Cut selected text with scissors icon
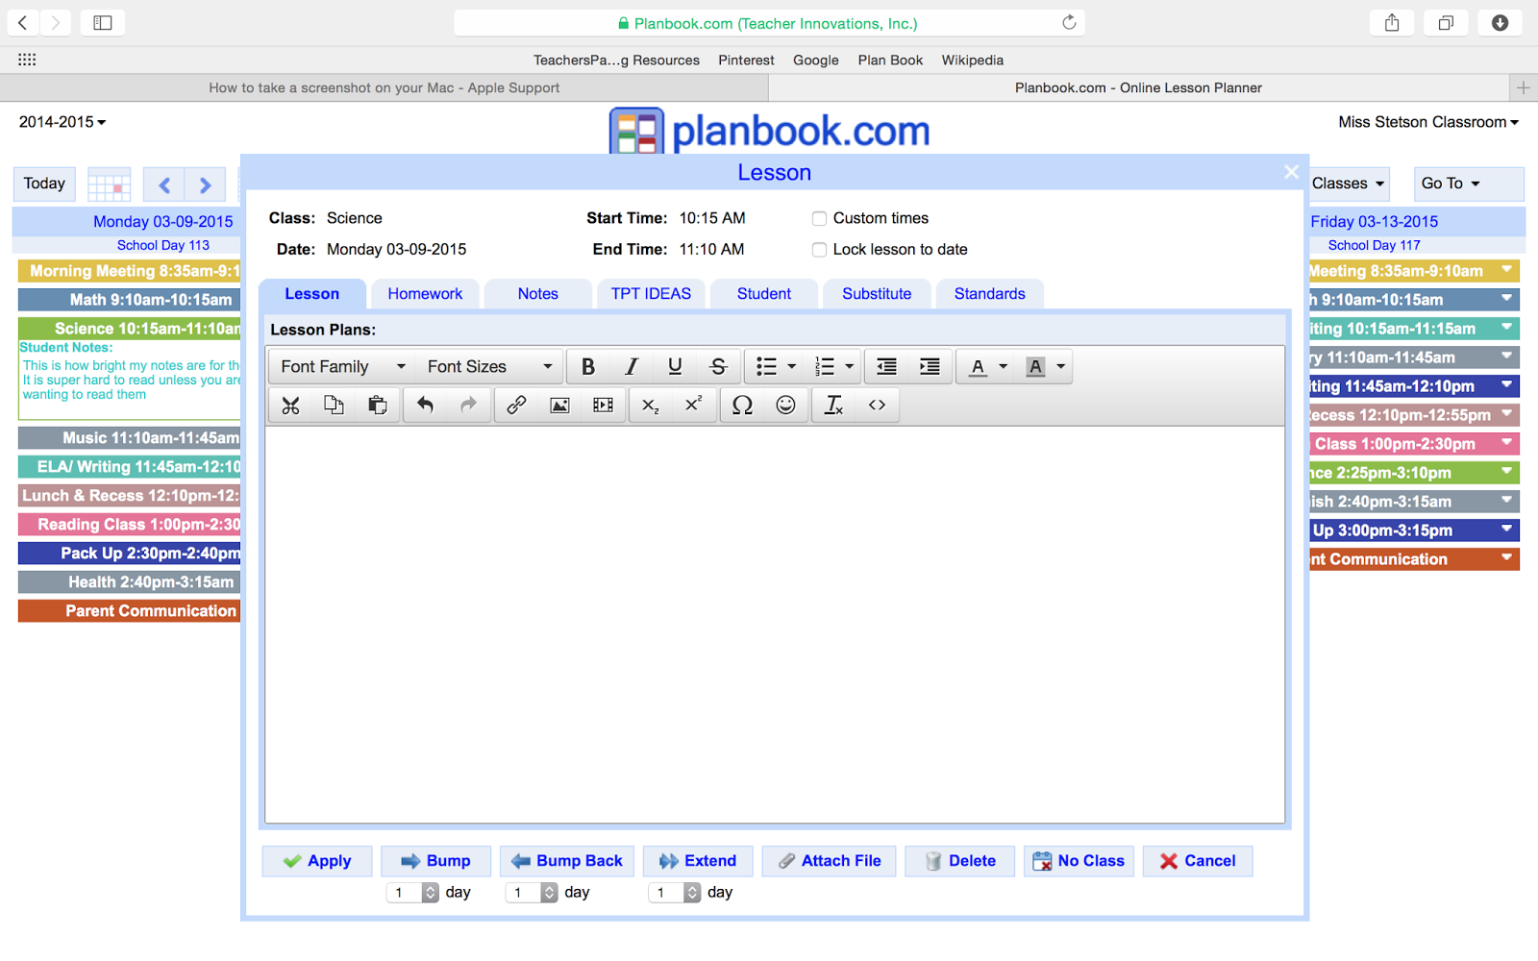The width and height of the screenshot is (1538, 961). coord(290,405)
